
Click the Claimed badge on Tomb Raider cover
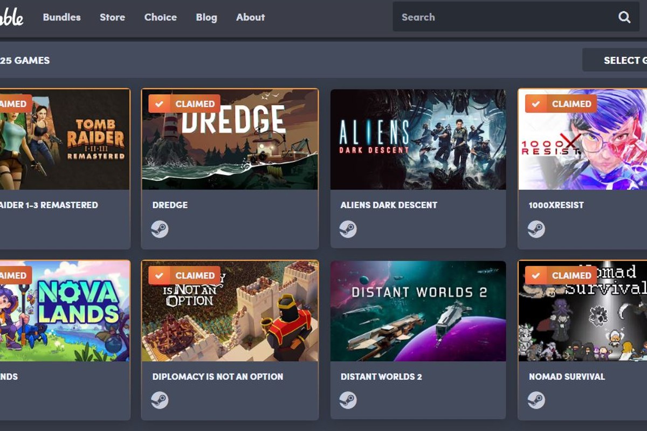pos(16,103)
